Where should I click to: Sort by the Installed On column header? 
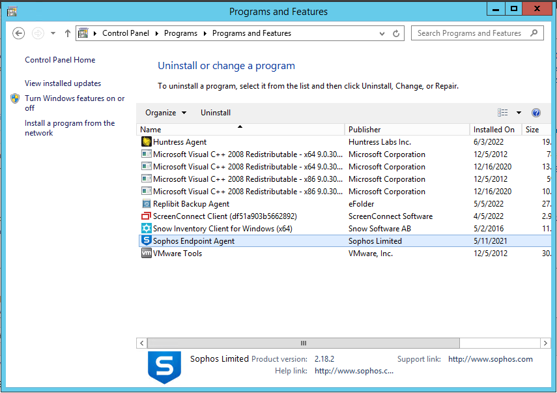[x=495, y=129]
